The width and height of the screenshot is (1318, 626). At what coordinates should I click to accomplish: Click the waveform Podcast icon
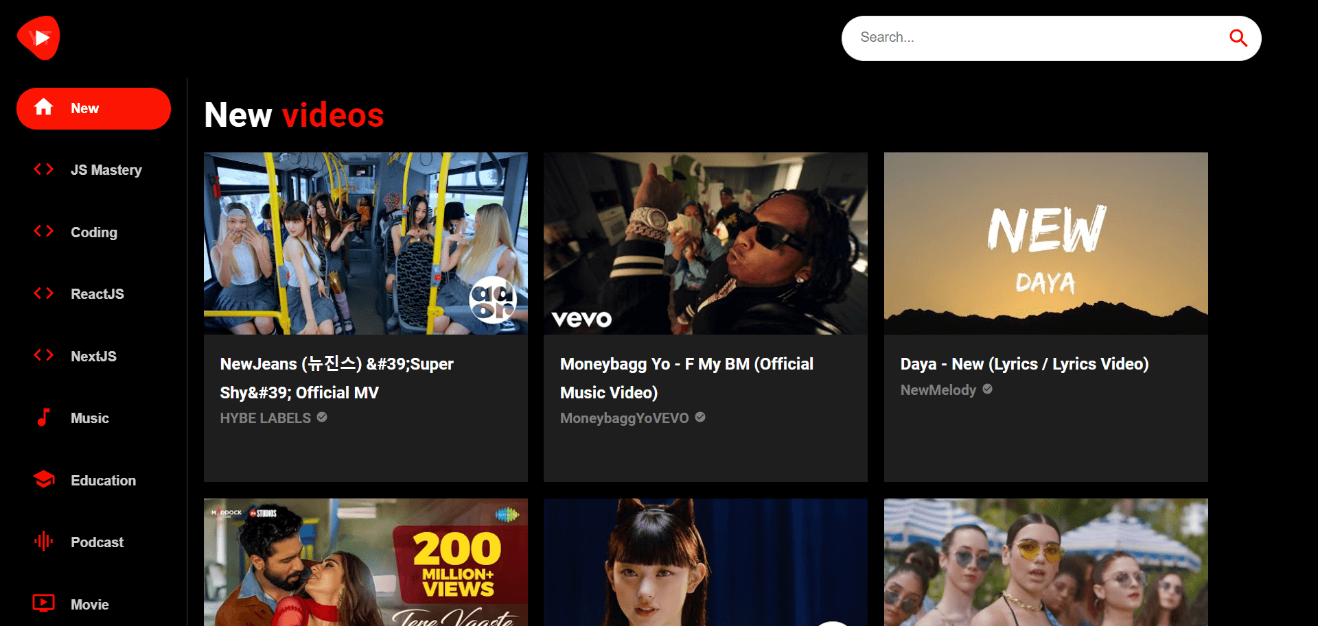[44, 541]
